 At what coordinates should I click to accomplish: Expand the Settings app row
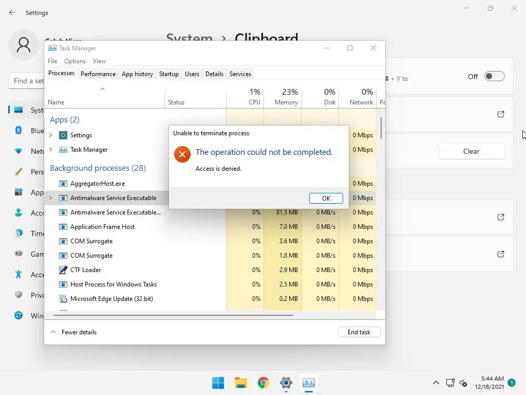click(51, 135)
